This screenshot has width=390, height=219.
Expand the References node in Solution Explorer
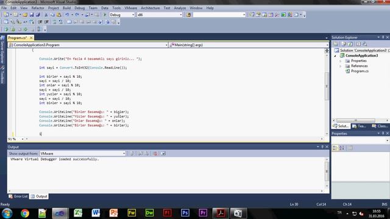(341, 66)
